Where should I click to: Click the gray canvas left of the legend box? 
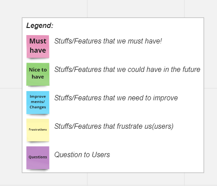pyautogui.click(x=11, y=95)
